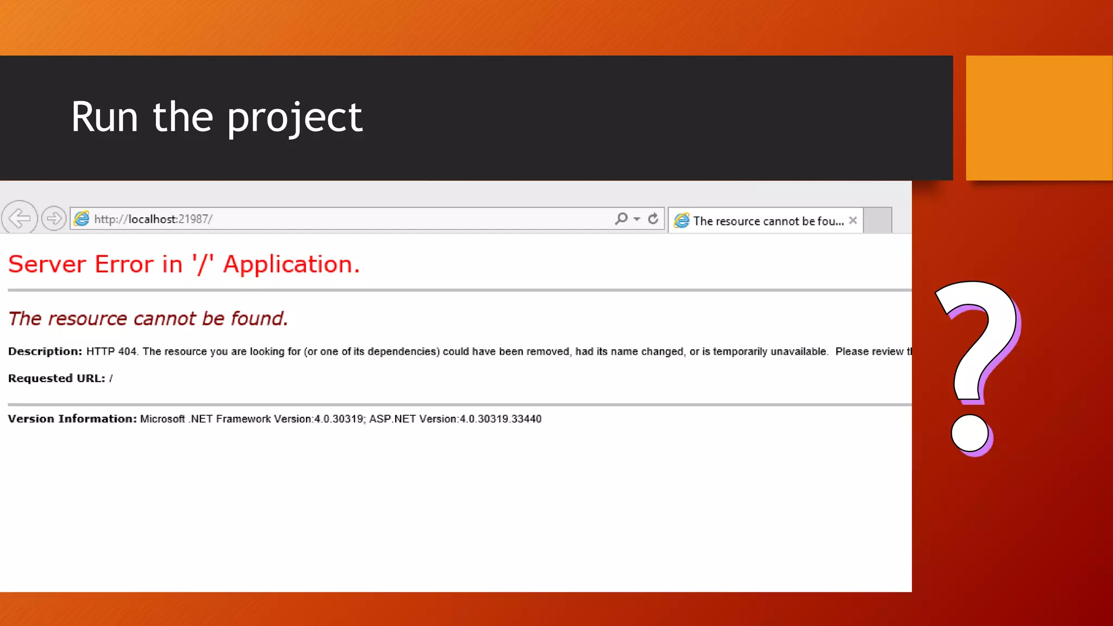1113x626 pixels.
Task: Open a new tab with the blank tab button
Action: click(x=877, y=220)
